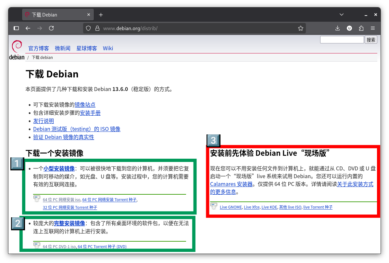Click the URL address bar

click(194, 28)
